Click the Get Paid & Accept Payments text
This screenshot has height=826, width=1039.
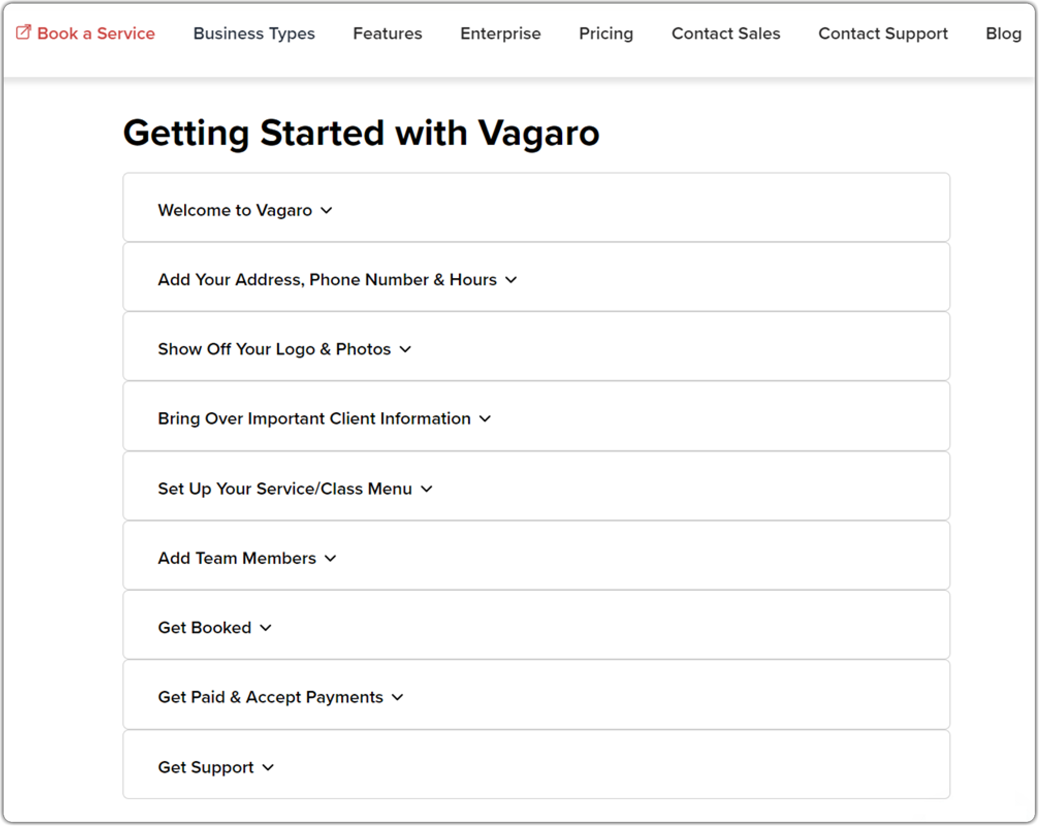[270, 698]
